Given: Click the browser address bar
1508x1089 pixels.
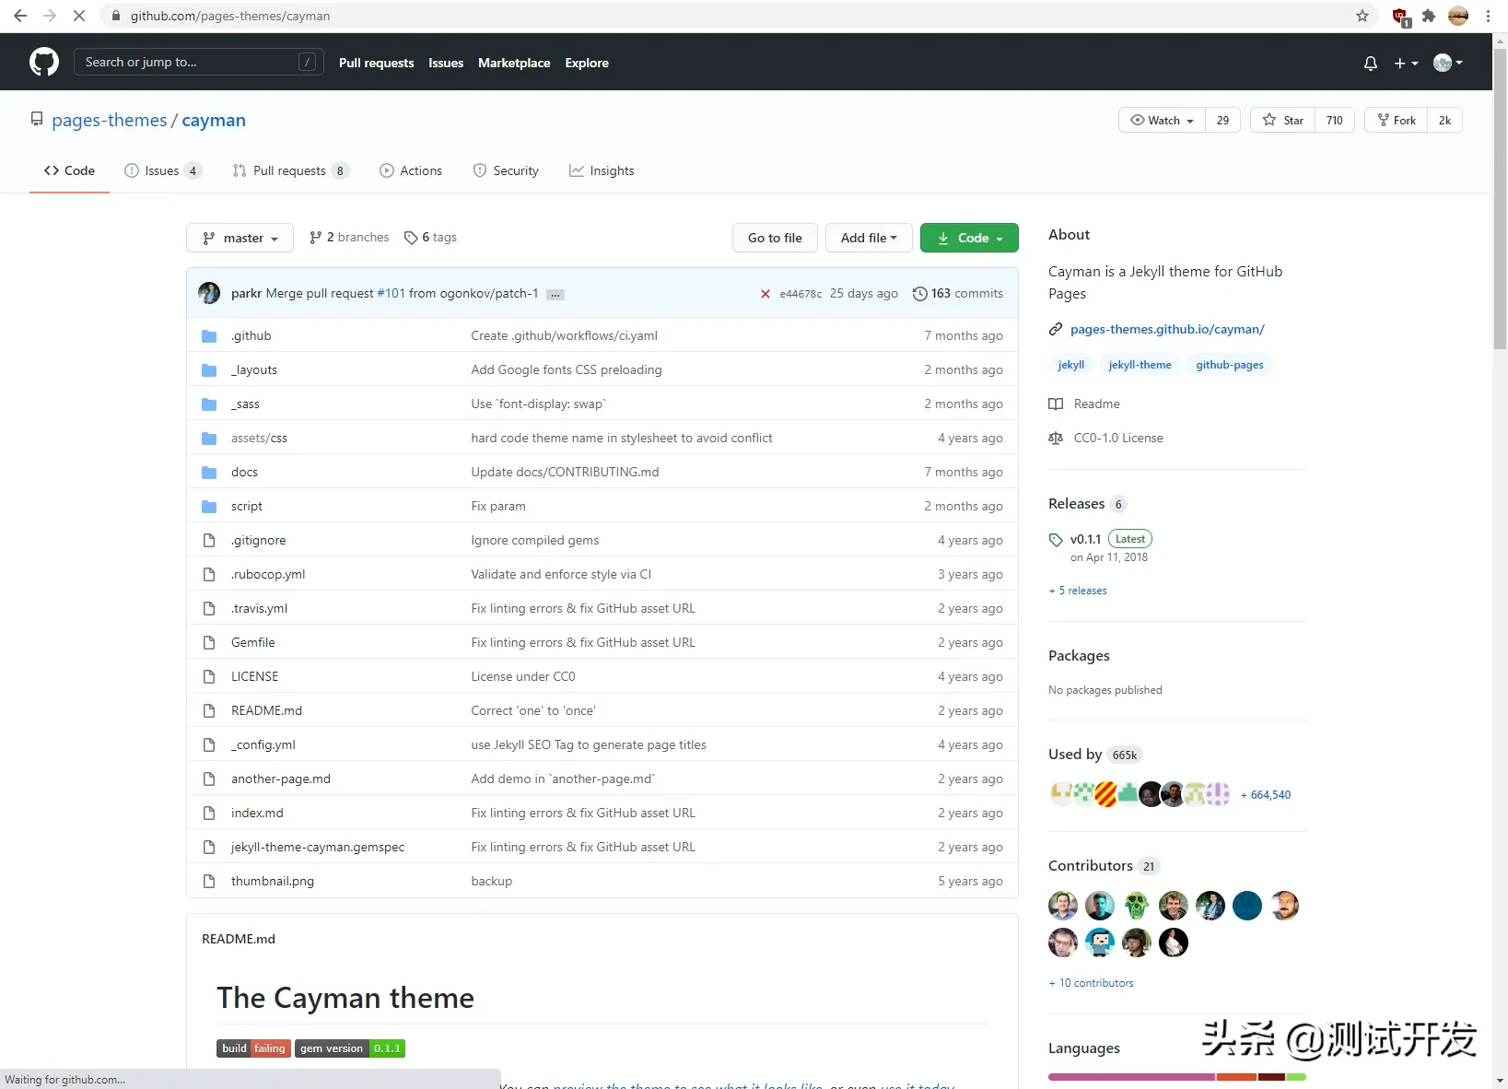Looking at the screenshot, I should [737, 16].
